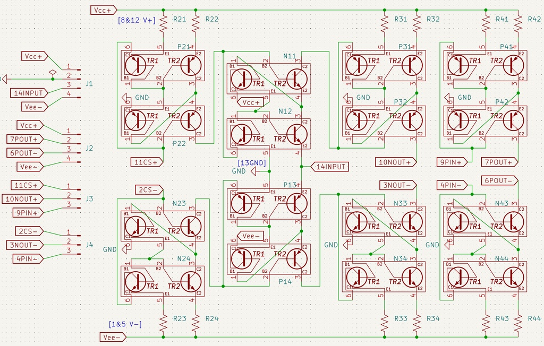The width and height of the screenshot is (544, 346).
Task: Click the [8&12 V+] text note
Action: point(137,20)
